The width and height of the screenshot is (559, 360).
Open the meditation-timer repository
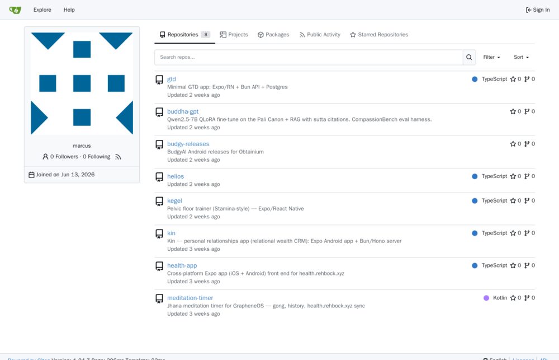click(x=190, y=298)
